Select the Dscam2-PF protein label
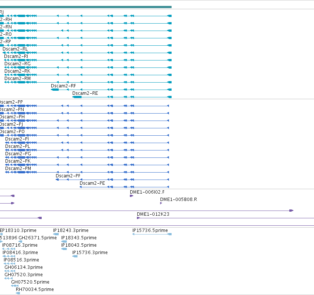 (x=68, y=176)
